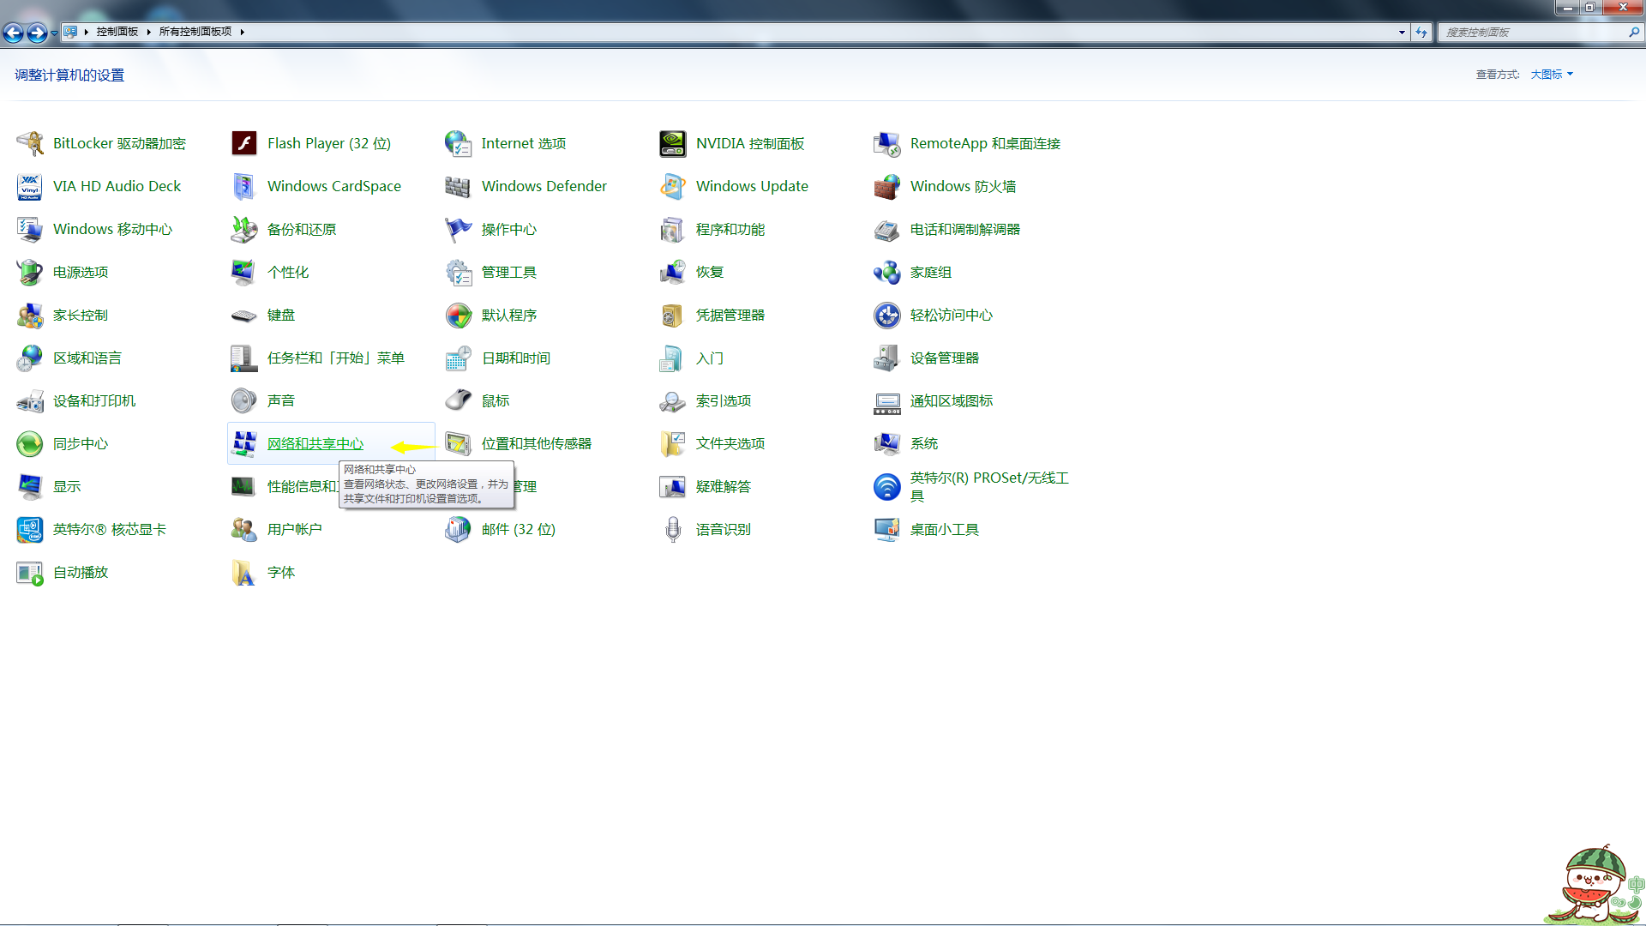Click the Windows 移动中心 icon
This screenshot has width=1646, height=926.
[30, 229]
